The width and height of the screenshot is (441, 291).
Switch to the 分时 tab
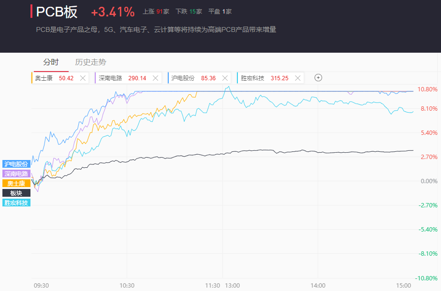(51, 62)
